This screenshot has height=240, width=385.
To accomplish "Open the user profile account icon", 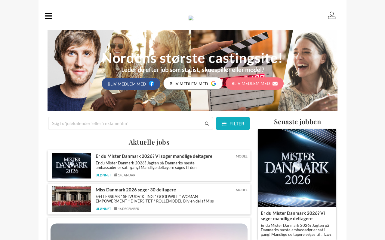I will [332, 15].
